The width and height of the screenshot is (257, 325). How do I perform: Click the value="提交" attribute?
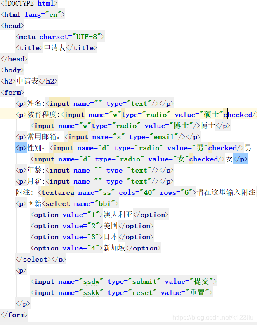[x=189, y=281]
